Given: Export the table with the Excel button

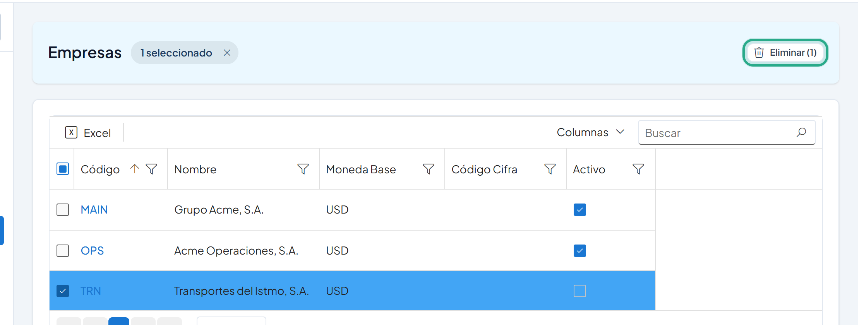Looking at the screenshot, I should tap(88, 133).
